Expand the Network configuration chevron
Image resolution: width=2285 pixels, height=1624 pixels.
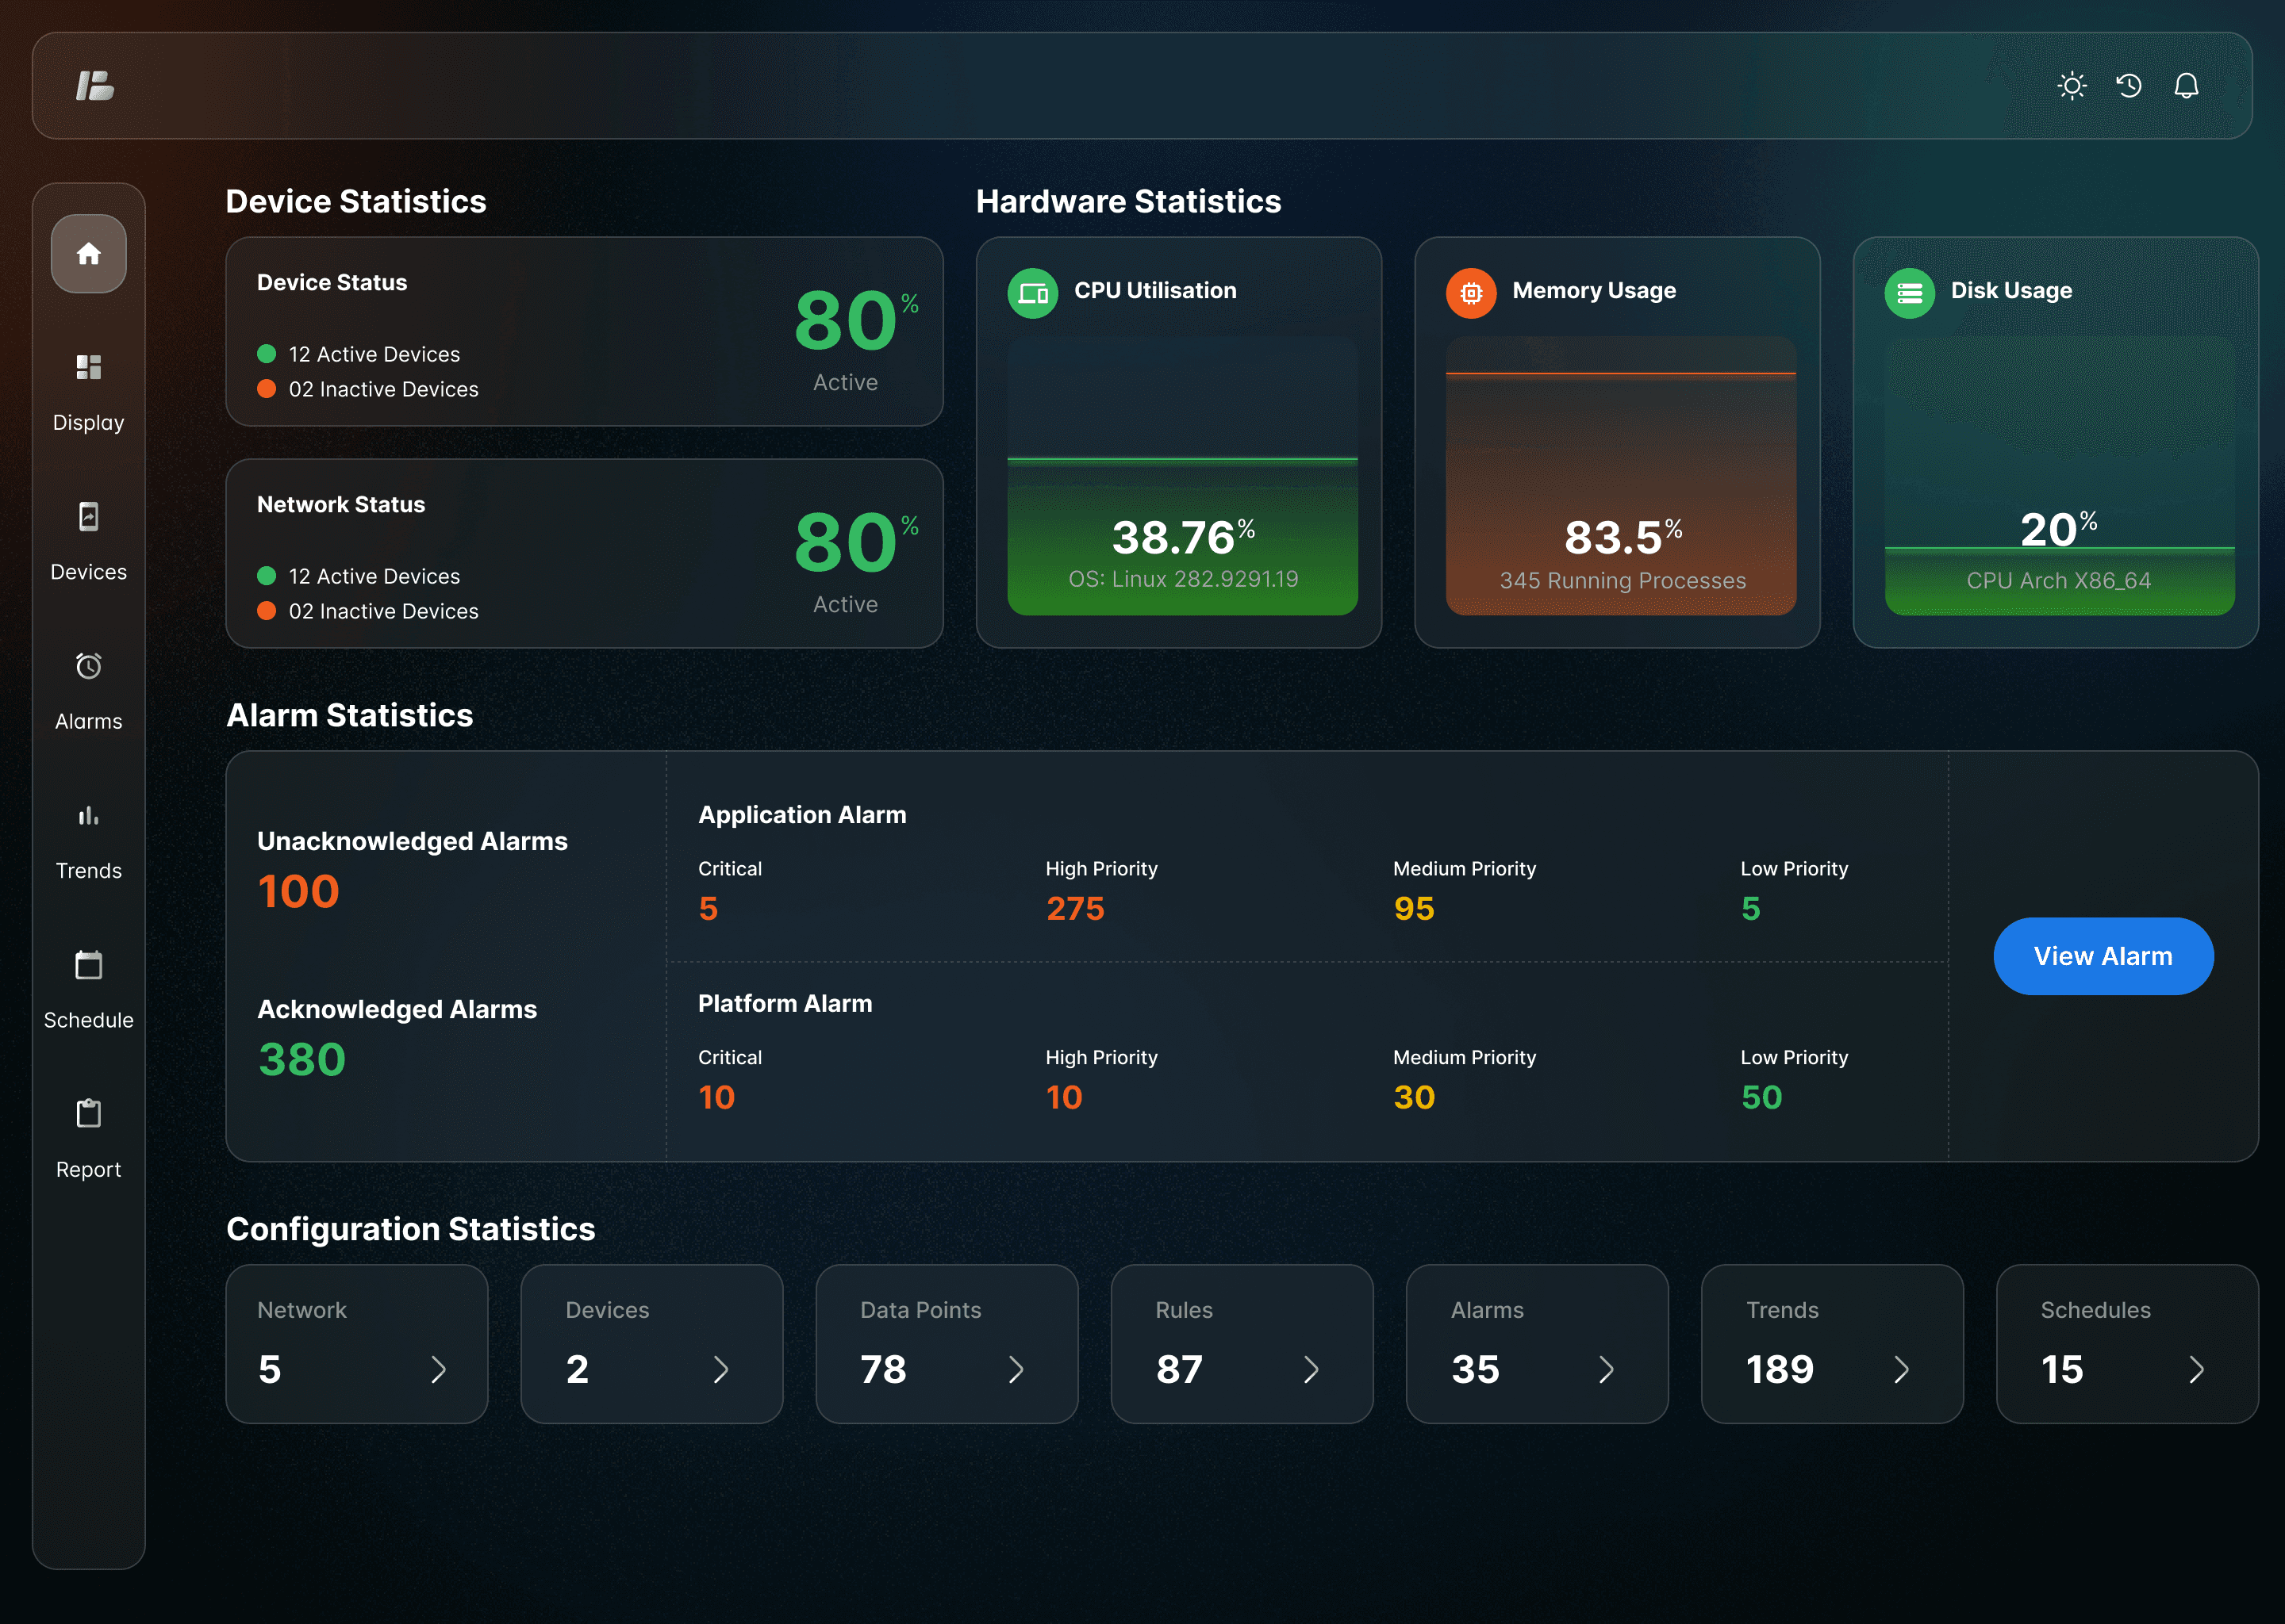pyautogui.click(x=438, y=1369)
